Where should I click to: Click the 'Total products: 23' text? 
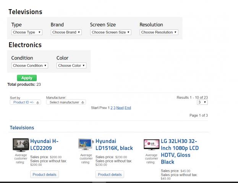[x=24, y=85]
